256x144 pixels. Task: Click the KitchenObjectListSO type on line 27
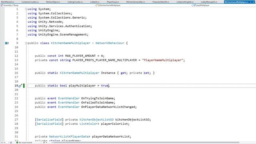tap(96, 120)
